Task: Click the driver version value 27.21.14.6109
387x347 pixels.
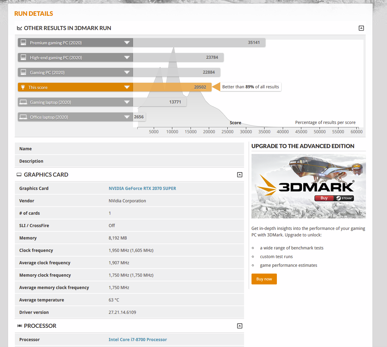Action: coord(122,312)
